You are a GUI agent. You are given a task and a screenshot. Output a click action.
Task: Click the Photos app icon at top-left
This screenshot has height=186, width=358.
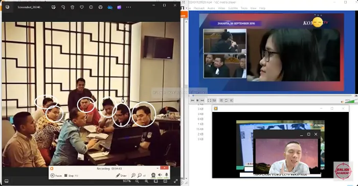tap(7, 7)
